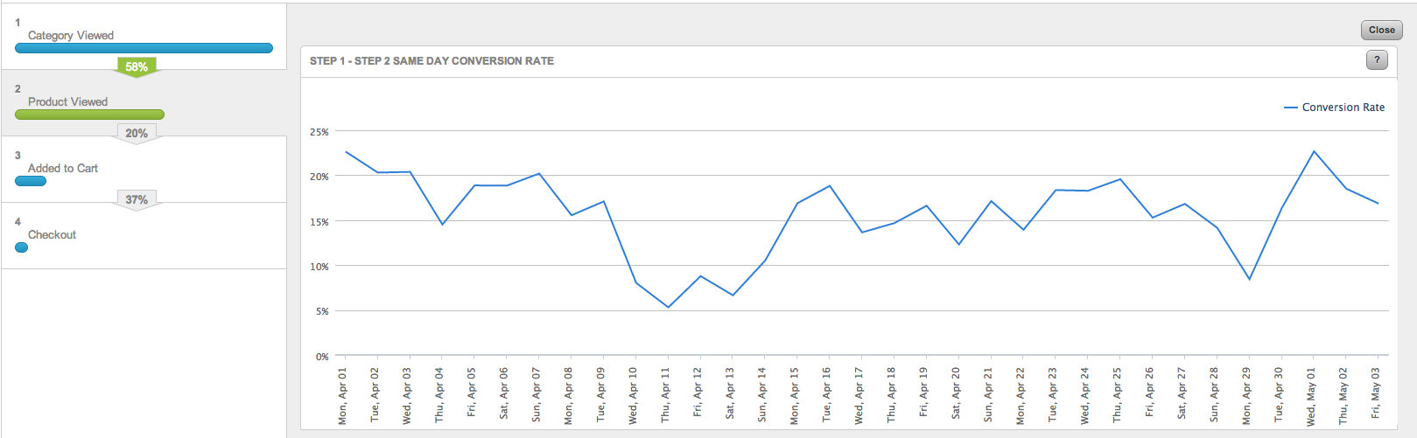Click the 25% y-axis label
1417x438 pixels.
coord(319,132)
